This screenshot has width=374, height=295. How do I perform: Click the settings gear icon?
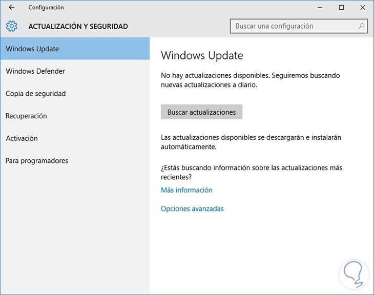point(11,26)
